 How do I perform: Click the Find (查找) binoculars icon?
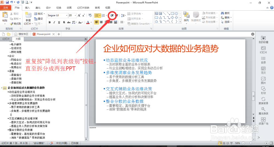click(222, 13)
